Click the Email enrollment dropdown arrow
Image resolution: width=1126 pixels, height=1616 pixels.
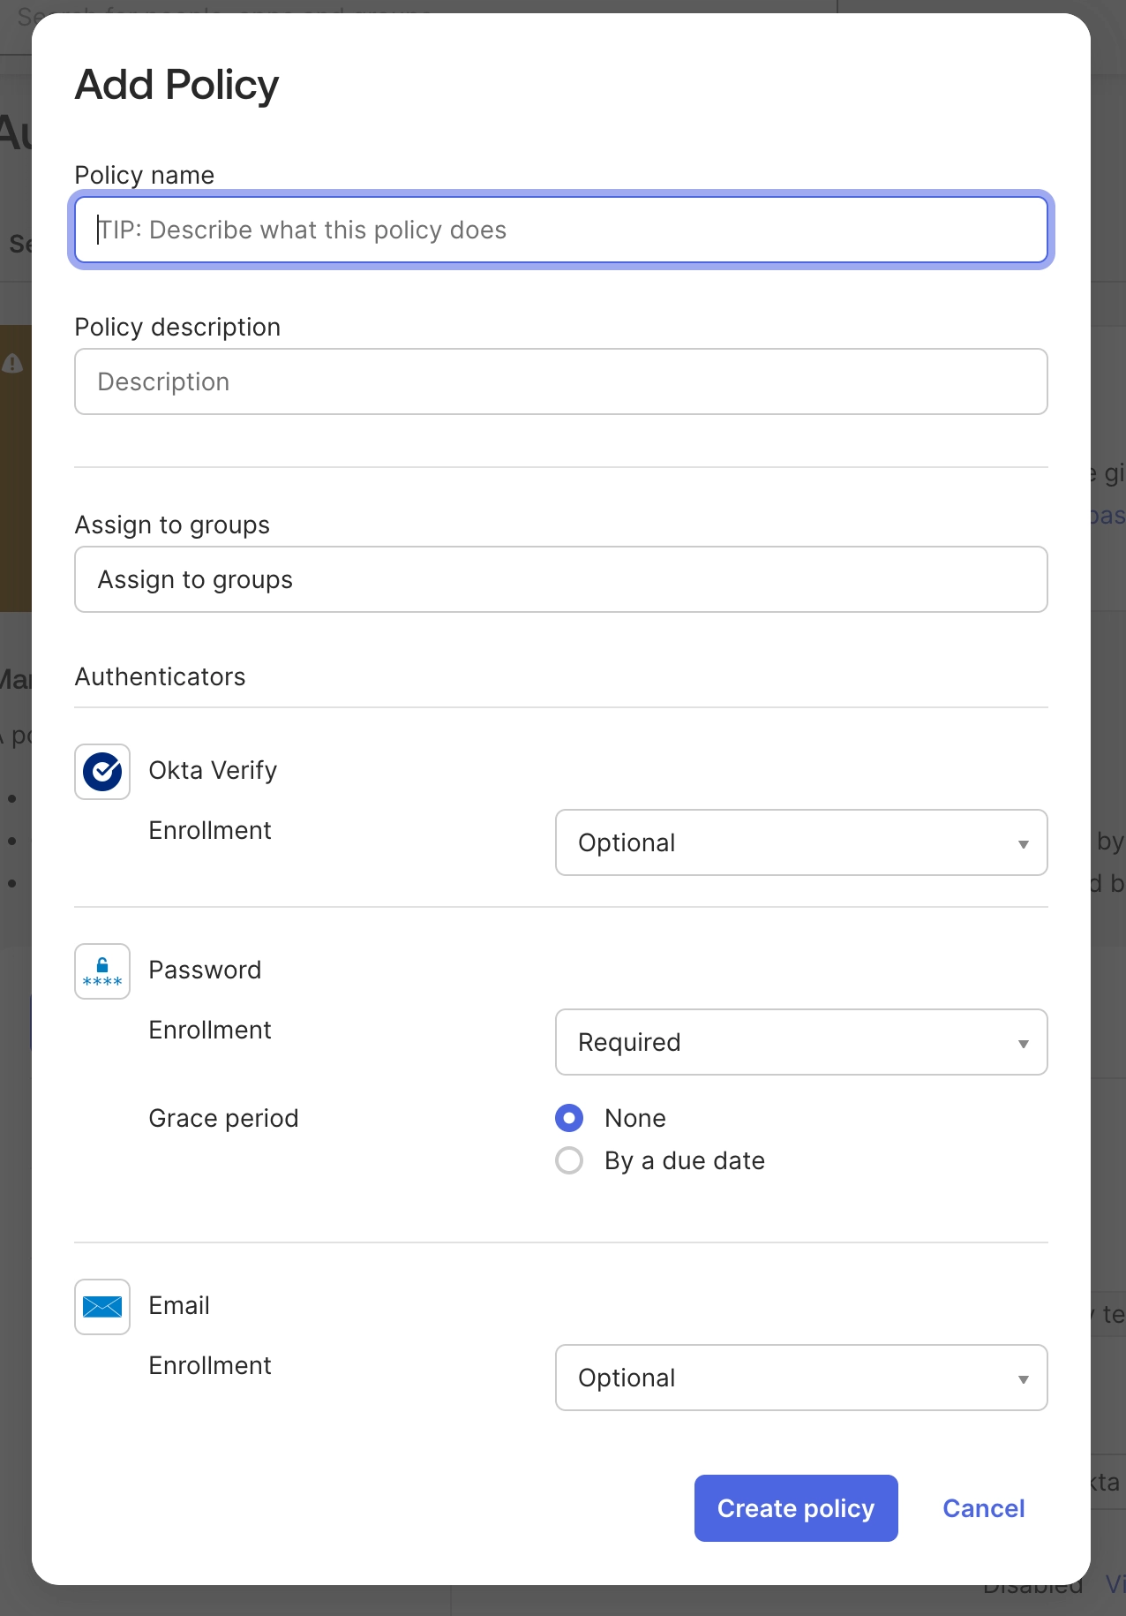coord(1023,1379)
